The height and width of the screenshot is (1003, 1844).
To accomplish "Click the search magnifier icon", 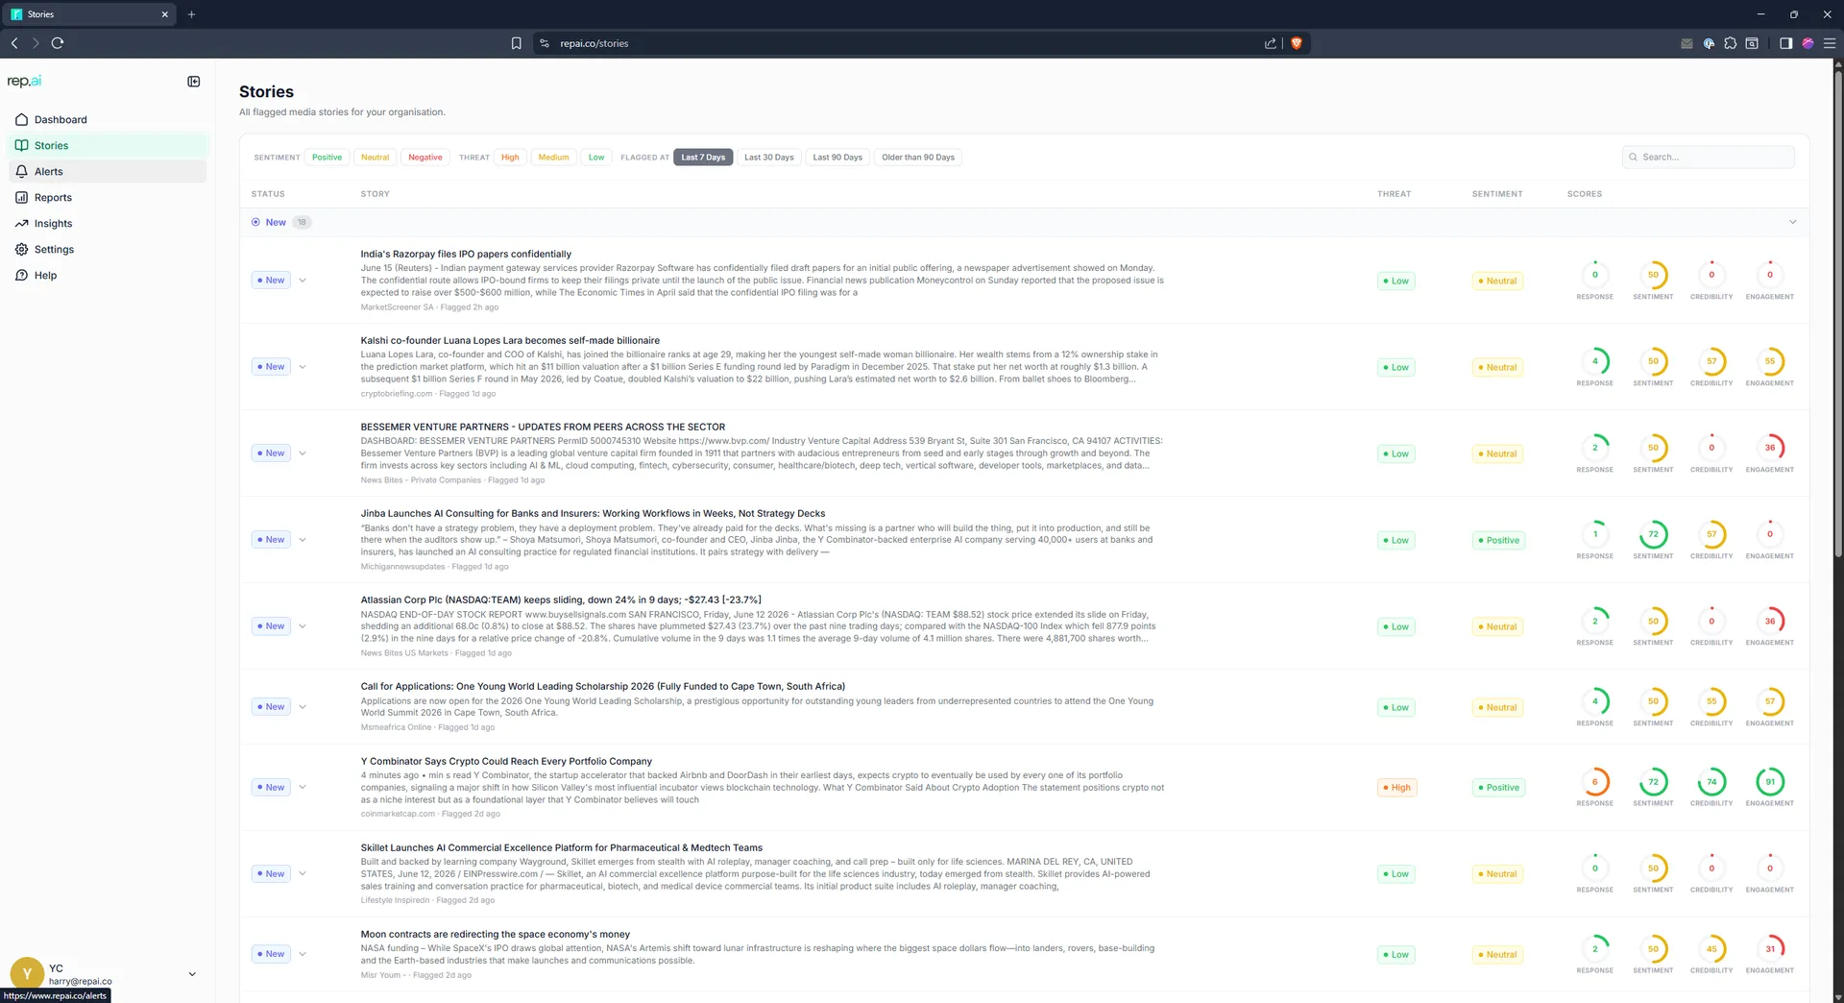I will [1633, 157].
